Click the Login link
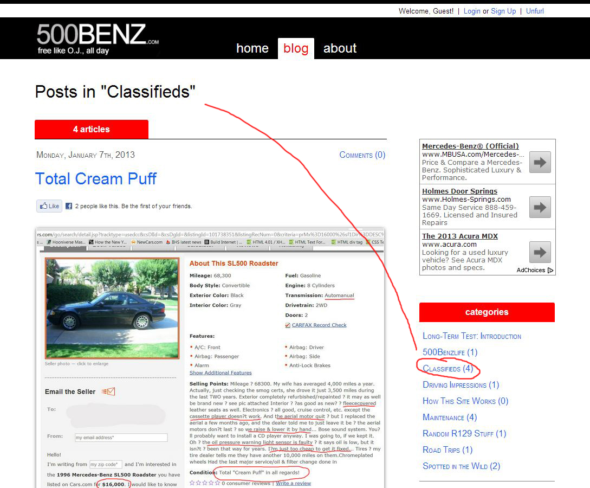Image resolution: width=590 pixels, height=488 pixels. click(x=472, y=11)
